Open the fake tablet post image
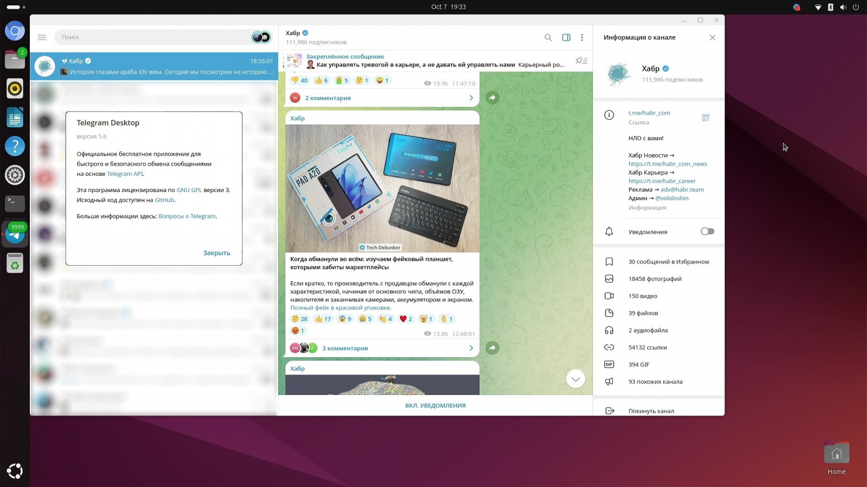The image size is (867, 487). coord(383,188)
